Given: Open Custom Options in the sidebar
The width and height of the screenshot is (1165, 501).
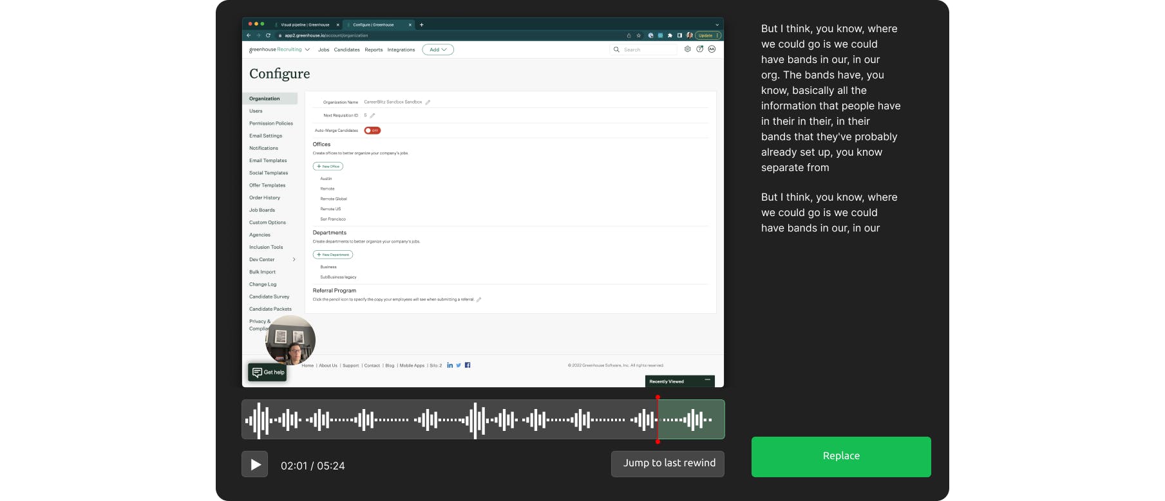Looking at the screenshot, I should tap(267, 223).
